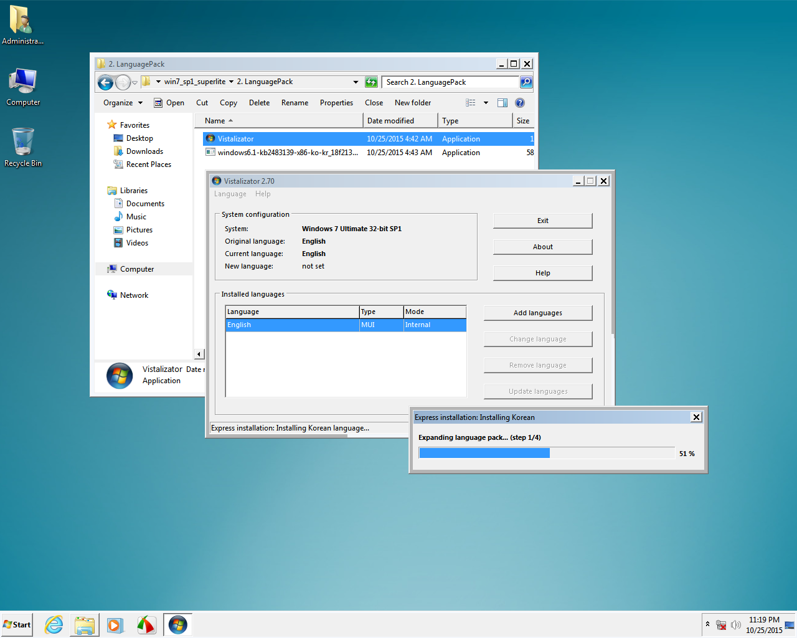Expand the address bar history dropdown arrow
Image resolution: width=797 pixels, height=638 pixels.
tap(356, 82)
